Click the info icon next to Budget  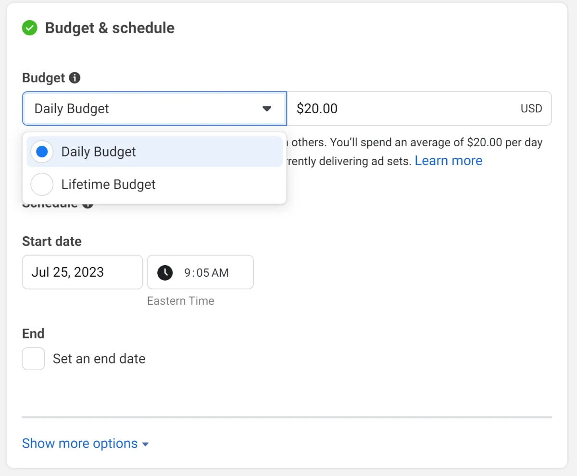[x=75, y=77]
